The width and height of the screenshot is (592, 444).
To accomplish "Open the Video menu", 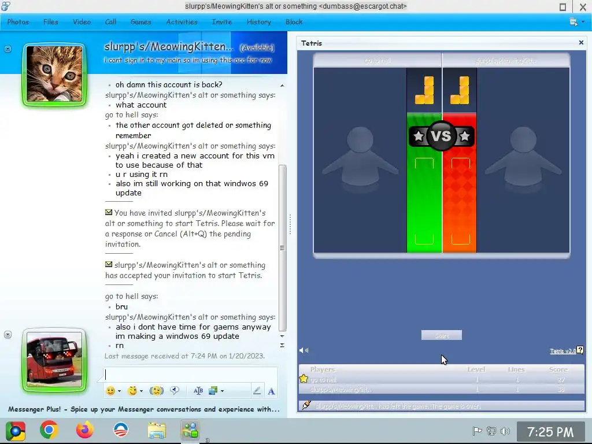I will point(82,22).
